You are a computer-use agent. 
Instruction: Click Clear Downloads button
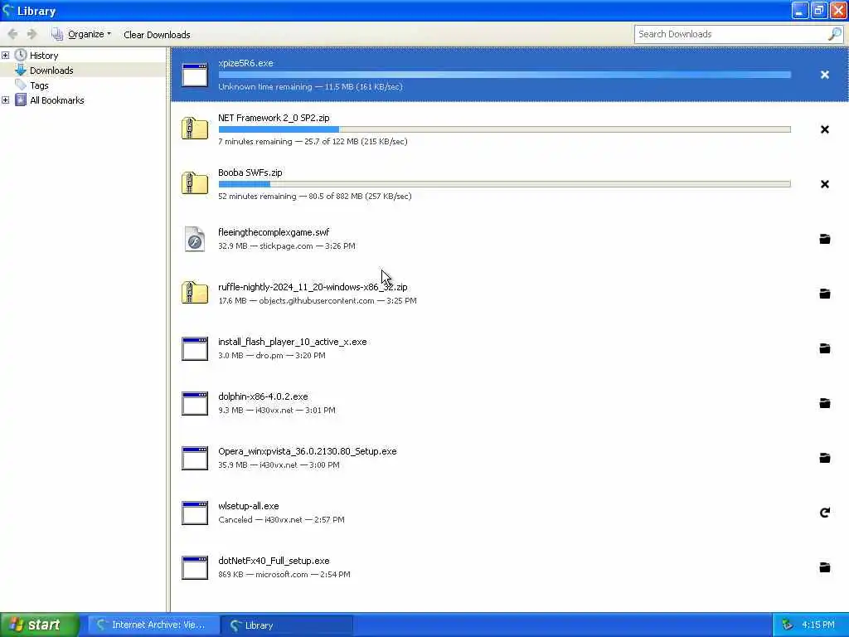tap(157, 35)
